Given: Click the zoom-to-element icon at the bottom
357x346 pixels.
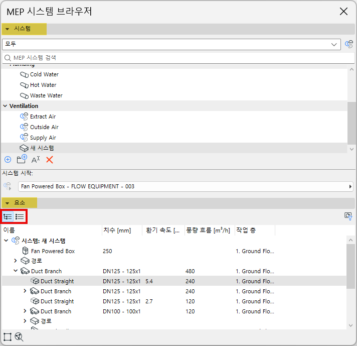Looking at the screenshot, I should click(x=19, y=337).
